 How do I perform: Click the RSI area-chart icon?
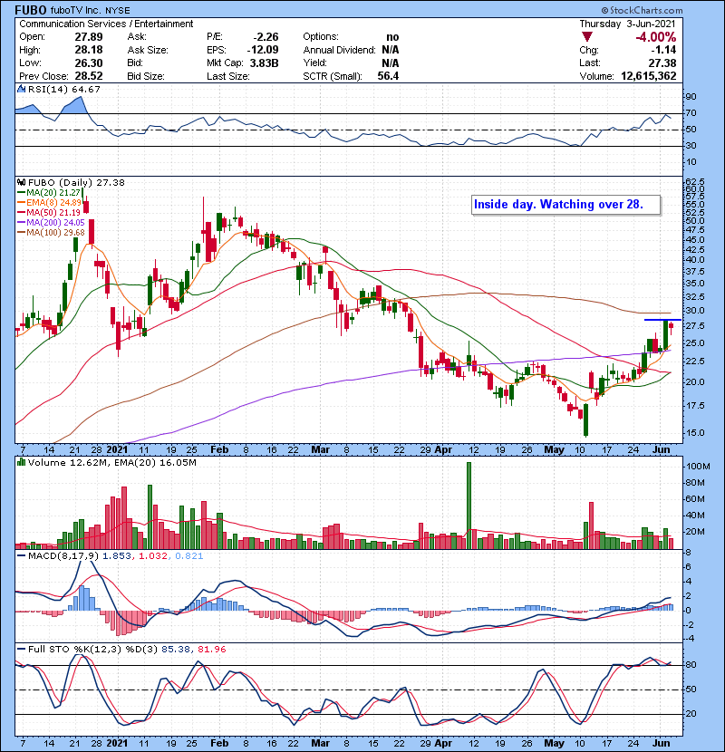[21, 89]
